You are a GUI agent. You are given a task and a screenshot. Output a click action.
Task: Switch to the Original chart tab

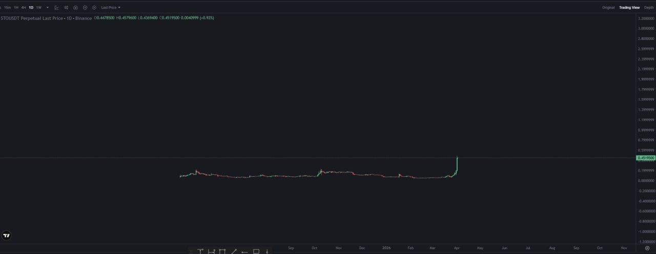[x=608, y=8]
